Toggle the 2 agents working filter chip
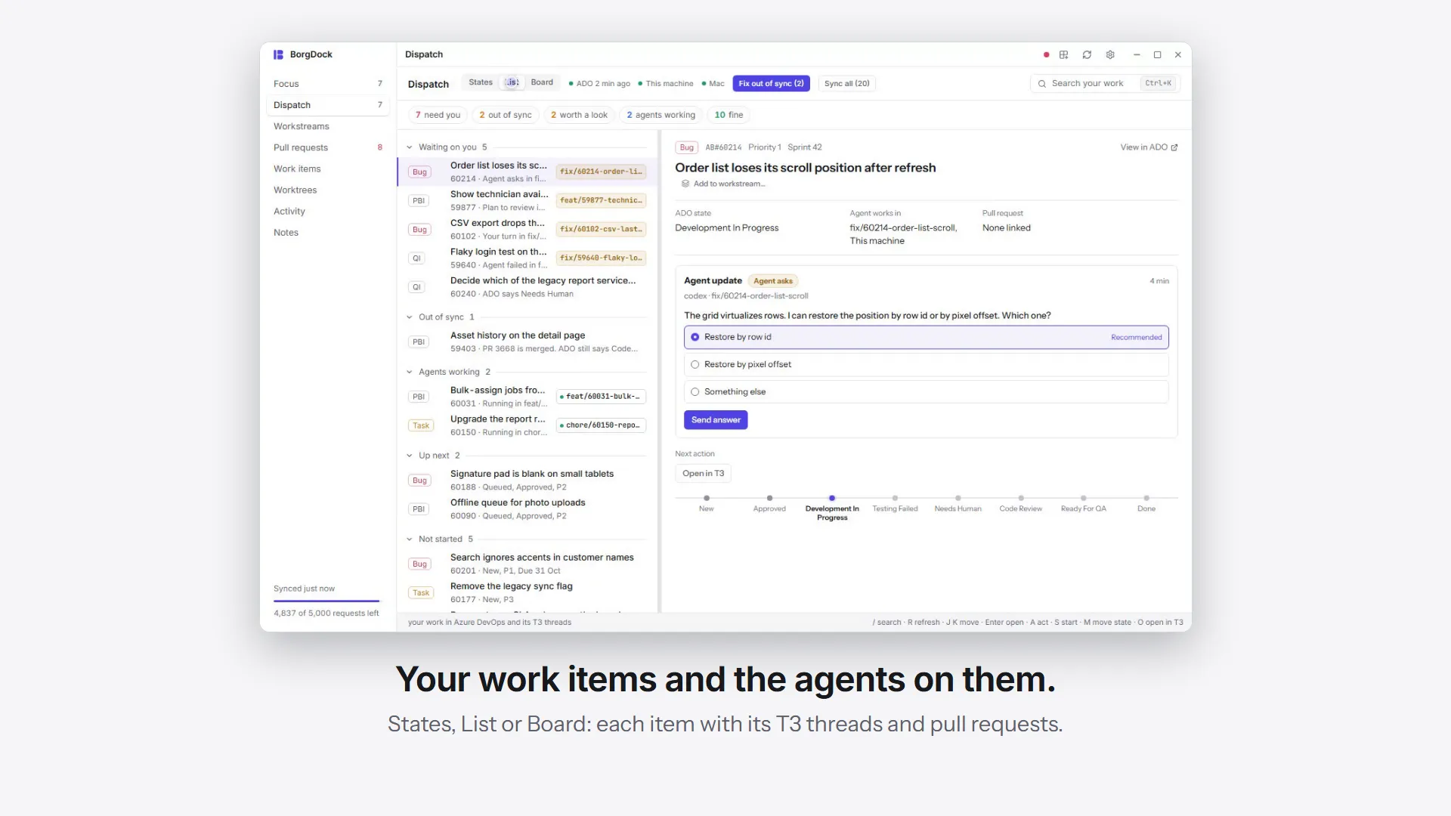 point(661,115)
